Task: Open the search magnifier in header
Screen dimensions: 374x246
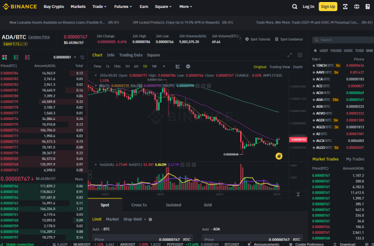Action: [x=294, y=7]
